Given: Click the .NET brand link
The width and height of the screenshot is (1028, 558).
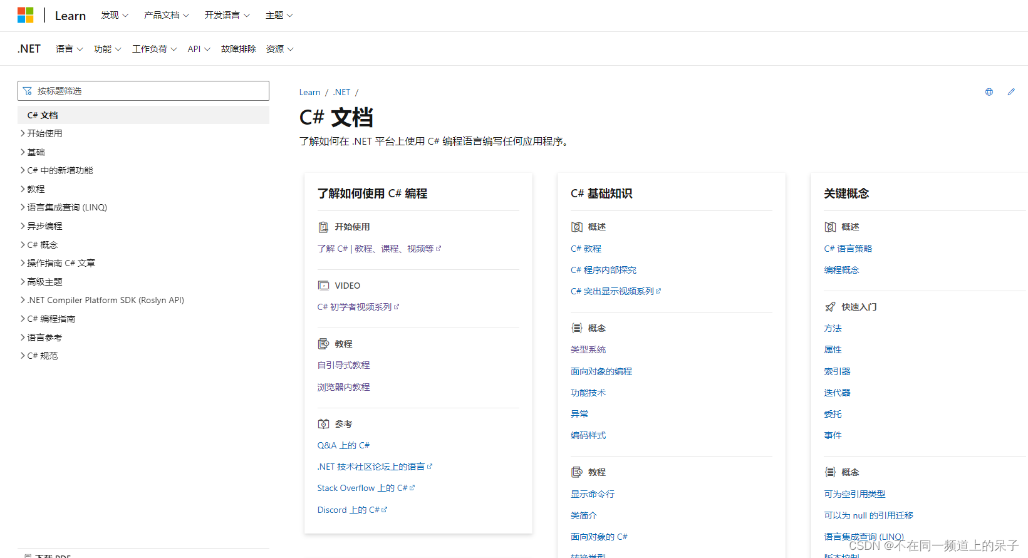Looking at the screenshot, I should coord(29,49).
